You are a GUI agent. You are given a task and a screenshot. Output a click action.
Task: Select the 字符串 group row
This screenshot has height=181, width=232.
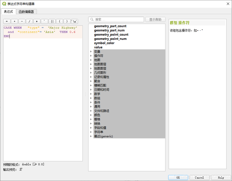coord(129,132)
